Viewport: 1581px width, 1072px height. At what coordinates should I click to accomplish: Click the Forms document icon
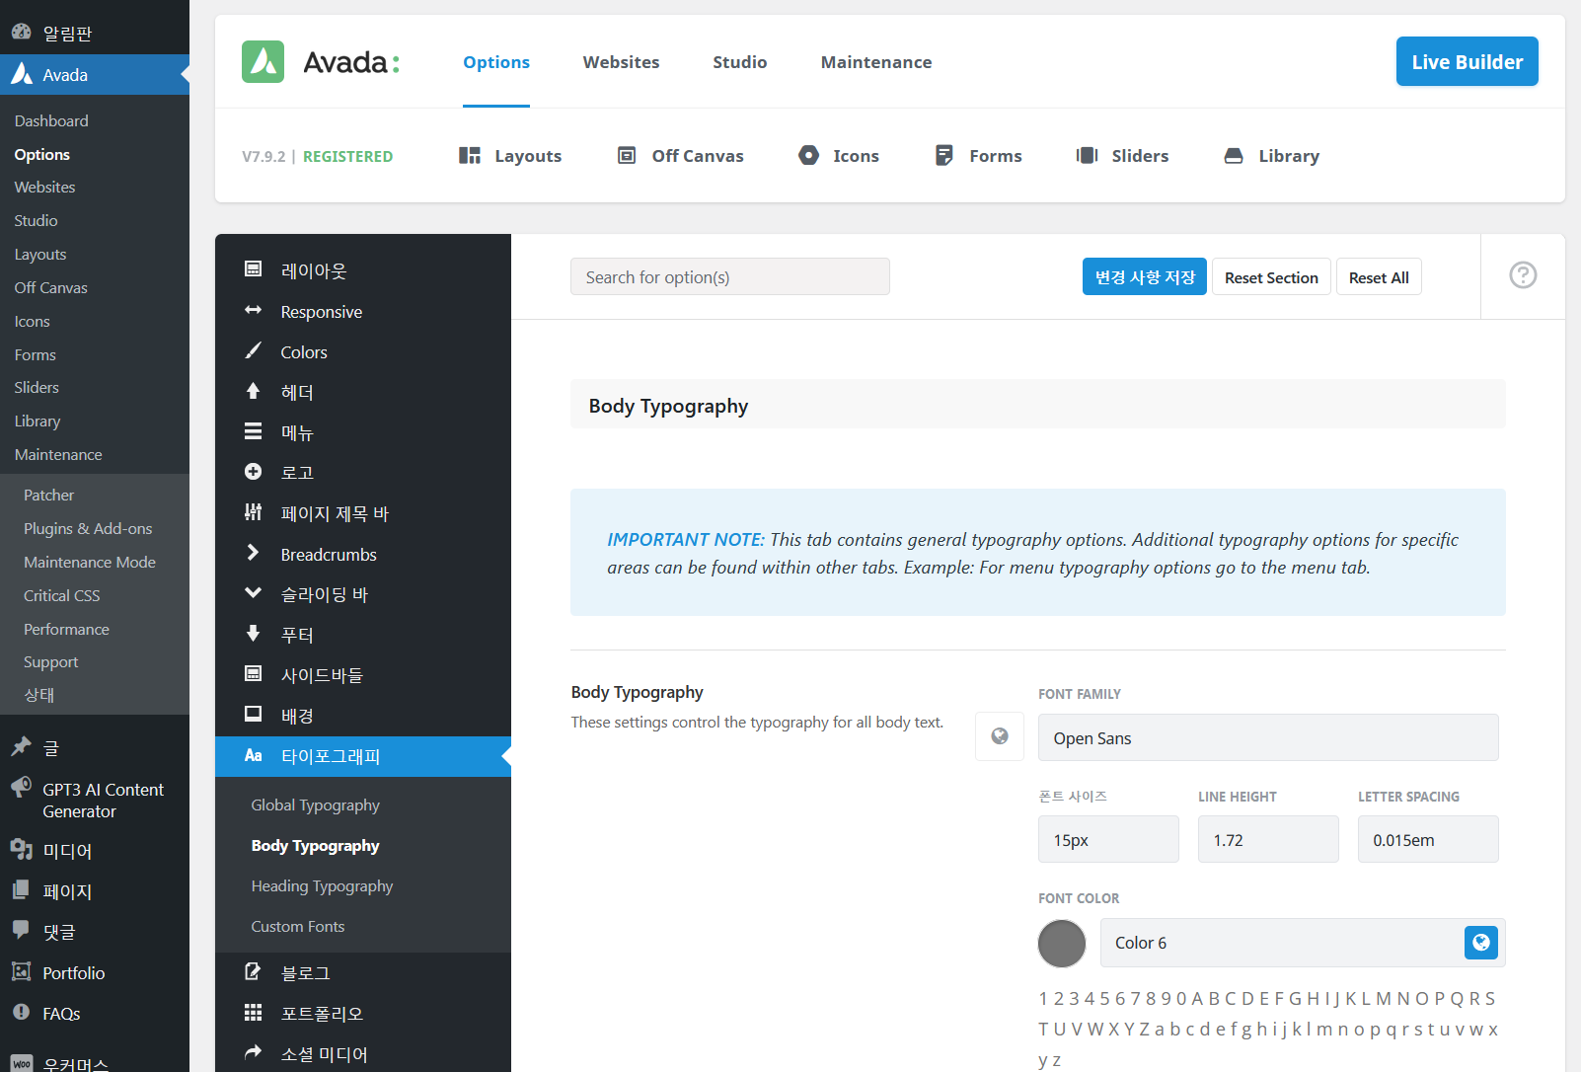tap(944, 155)
